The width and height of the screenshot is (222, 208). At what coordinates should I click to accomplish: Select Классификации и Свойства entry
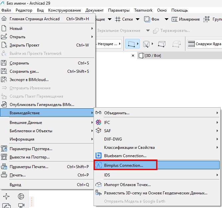157,148
